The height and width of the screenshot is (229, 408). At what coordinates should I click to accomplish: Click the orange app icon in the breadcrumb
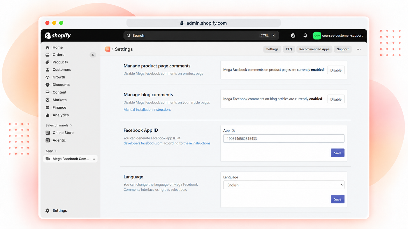click(x=108, y=49)
